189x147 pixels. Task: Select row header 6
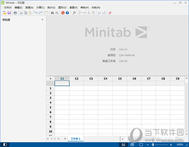pyautogui.click(x=51, y=112)
